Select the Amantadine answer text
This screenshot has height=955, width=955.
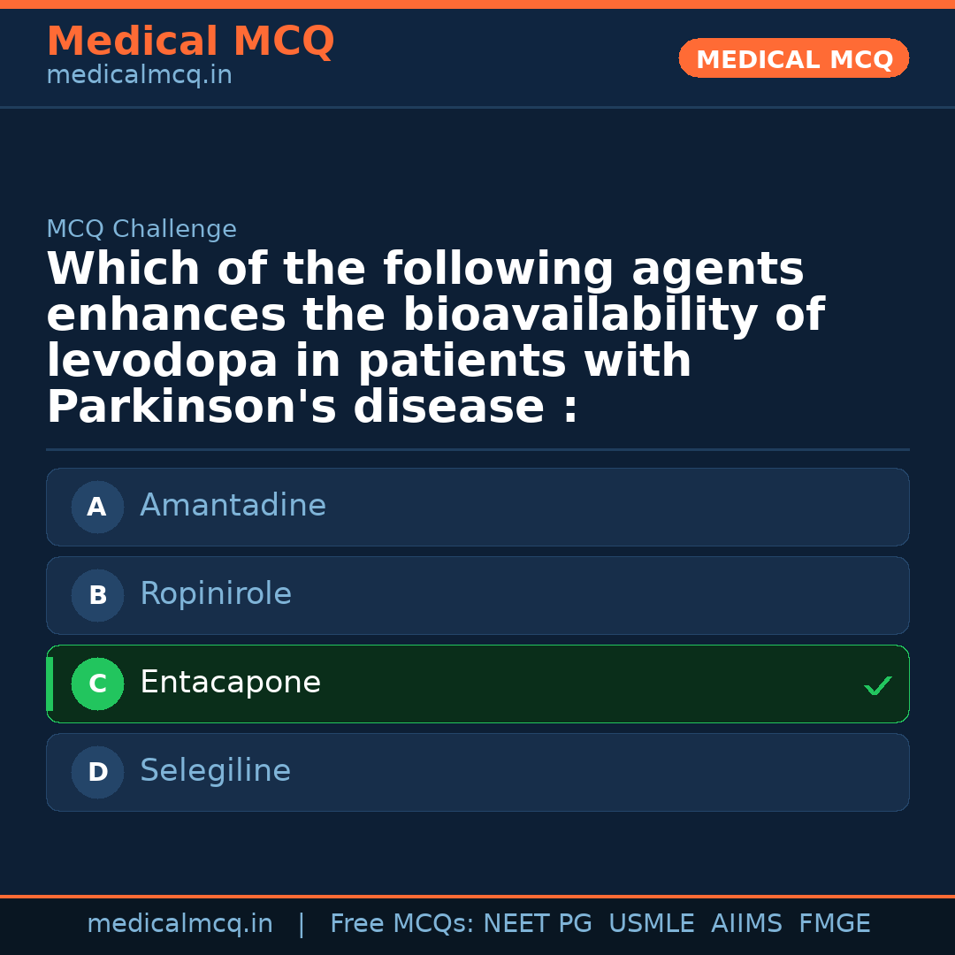click(x=233, y=506)
